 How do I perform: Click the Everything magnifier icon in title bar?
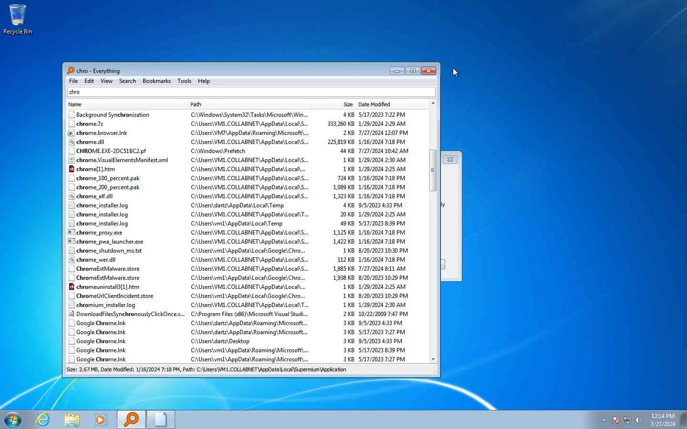click(71, 71)
